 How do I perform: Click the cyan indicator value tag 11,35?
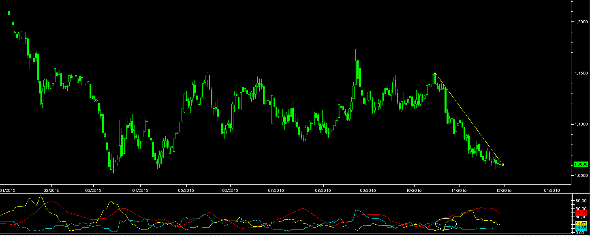(x=580, y=228)
